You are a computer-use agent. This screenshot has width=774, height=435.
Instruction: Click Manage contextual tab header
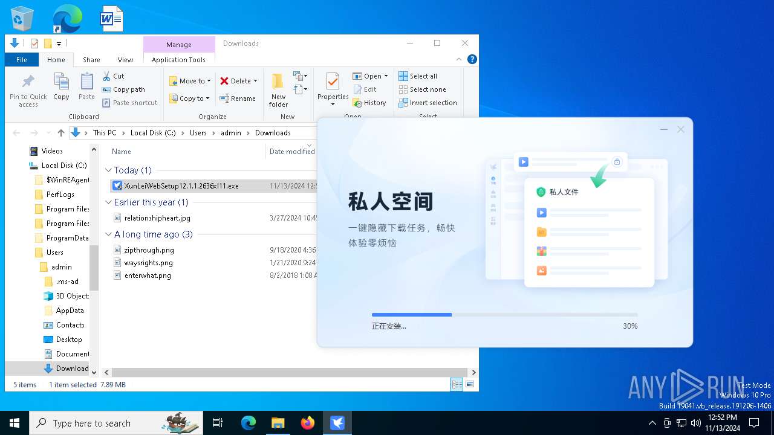coord(179,45)
